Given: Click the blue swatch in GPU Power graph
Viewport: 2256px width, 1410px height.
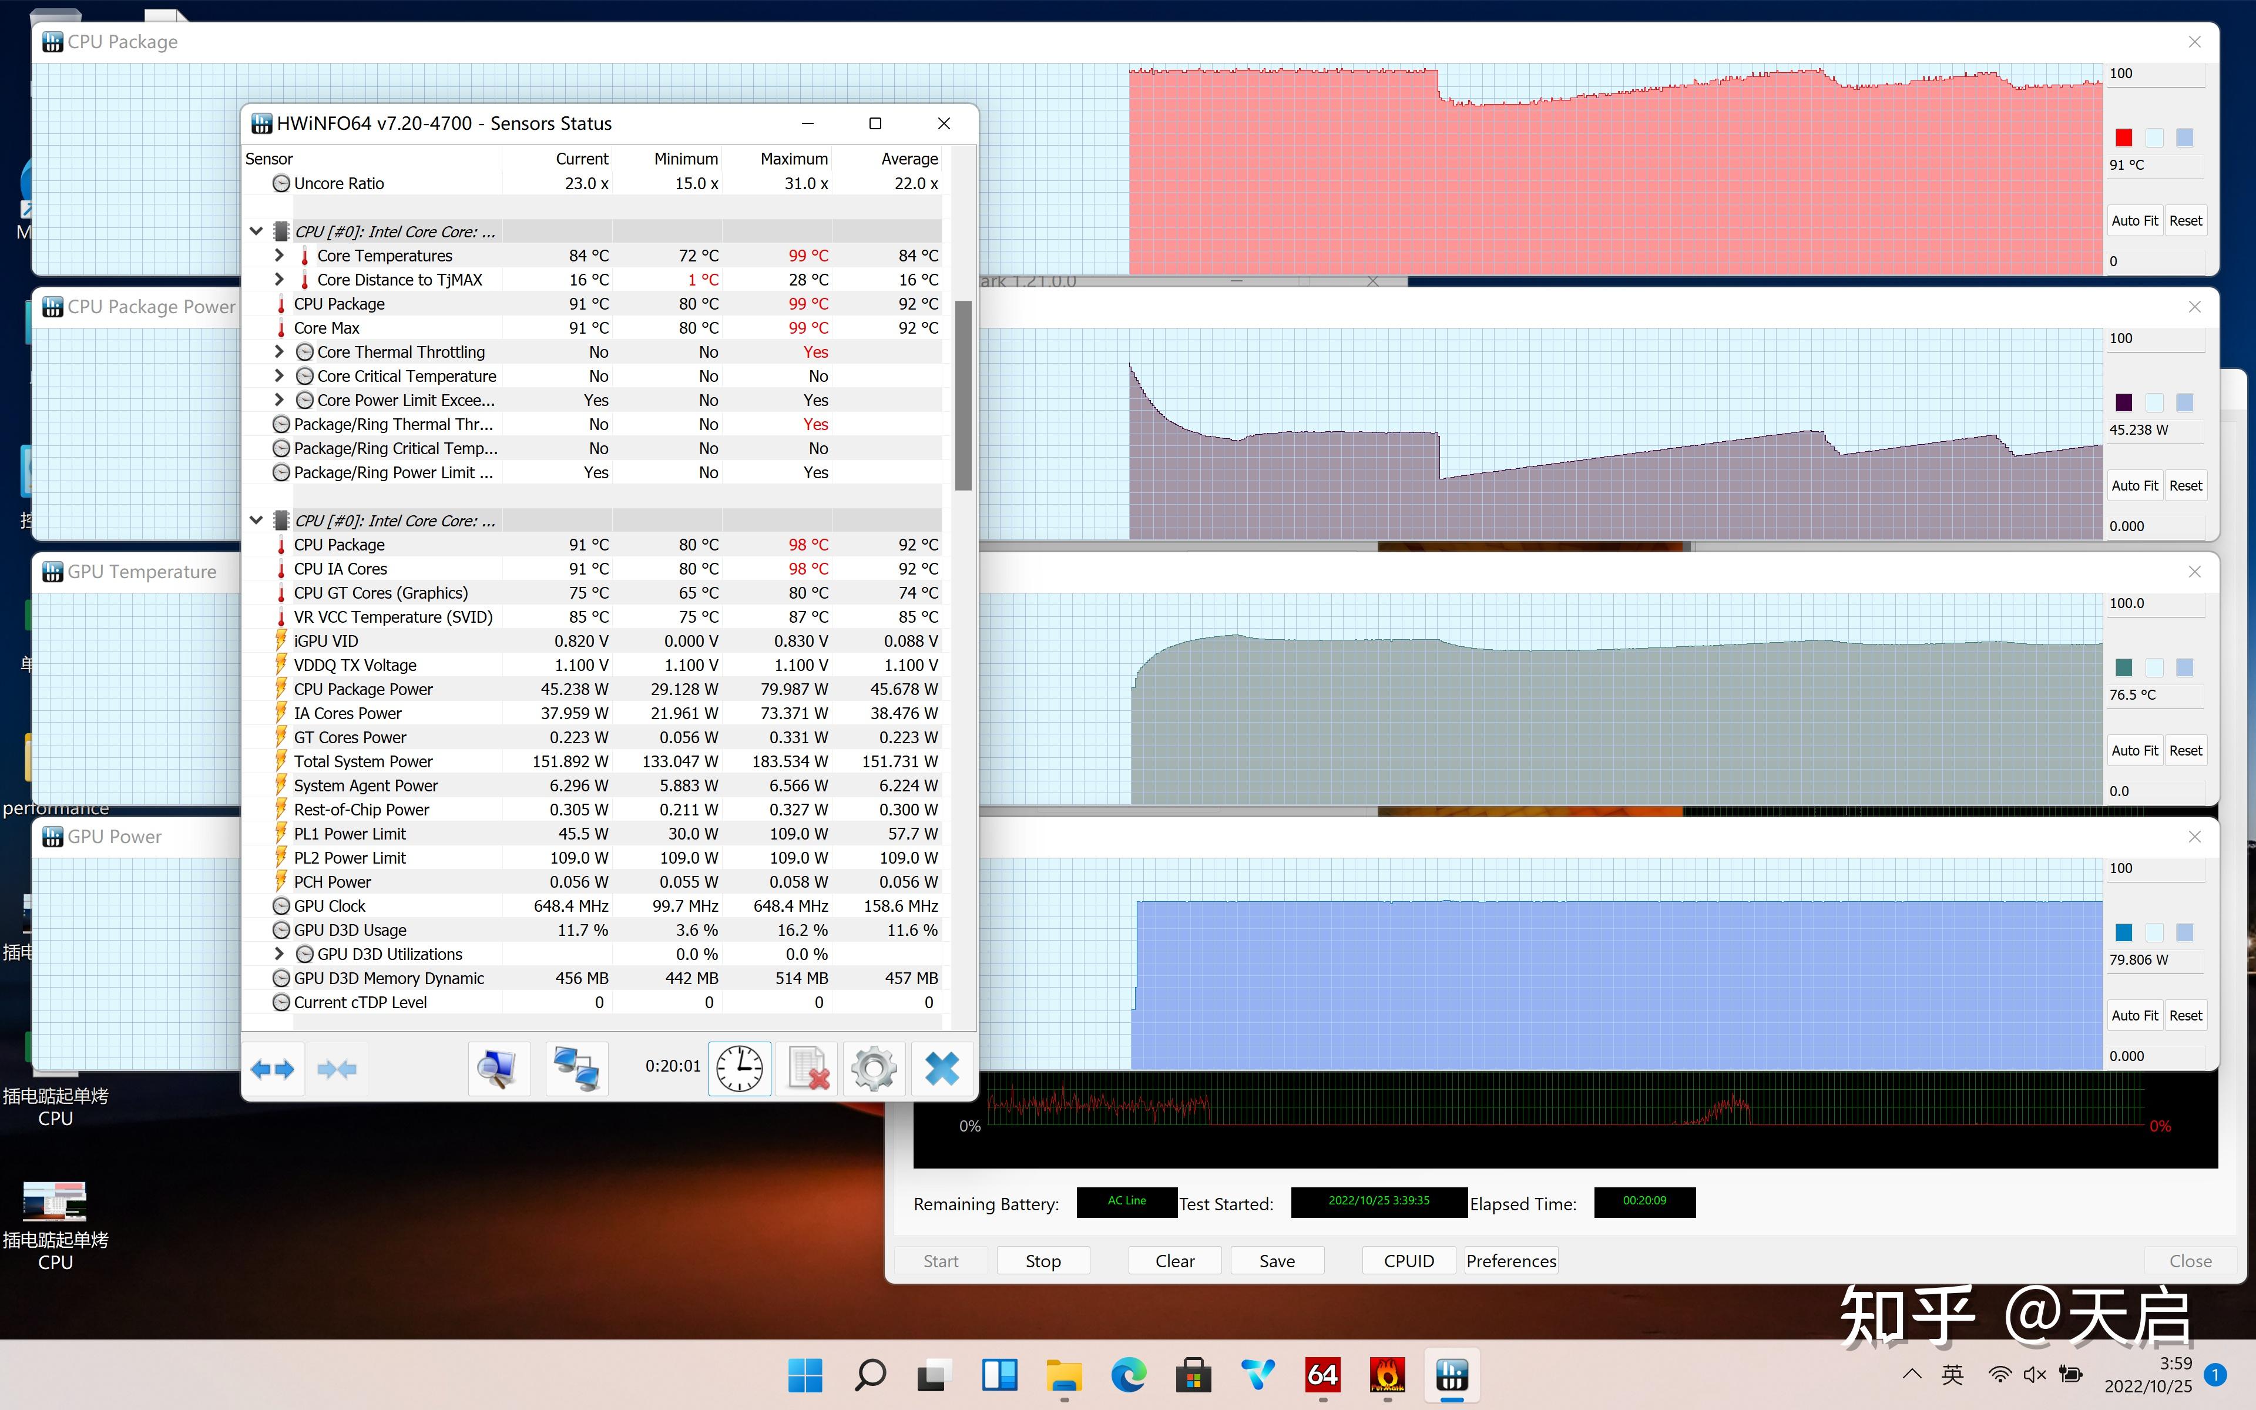Looking at the screenshot, I should tap(2124, 932).
